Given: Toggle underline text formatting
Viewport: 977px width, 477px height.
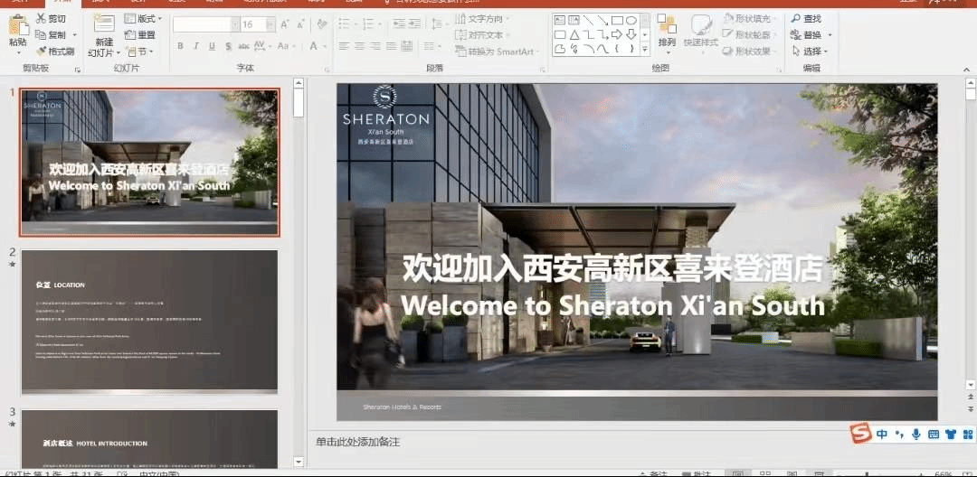Looking at the screenshot, I should click(213, 46).
